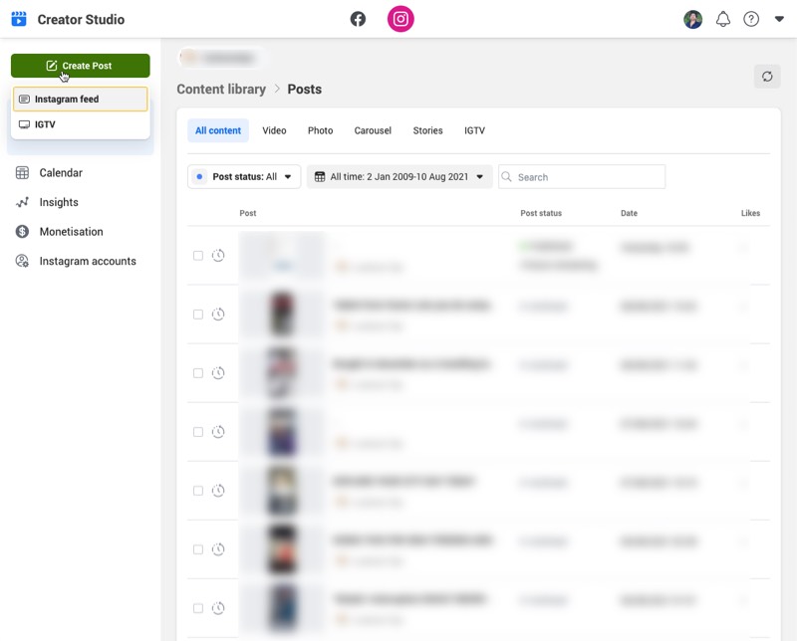Open the notifications bell
The image size is (797, 641).
(x=723, y=19)
